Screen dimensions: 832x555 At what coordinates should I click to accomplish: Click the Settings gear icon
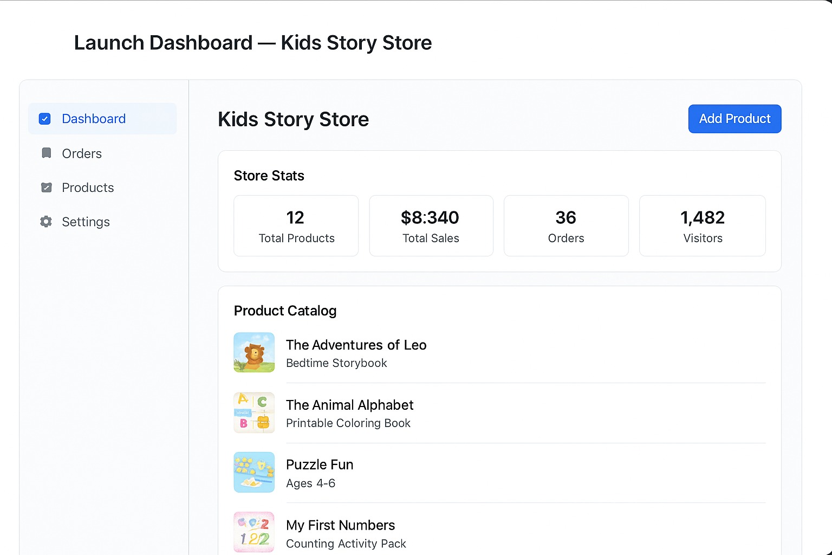(x=46, y=222)
